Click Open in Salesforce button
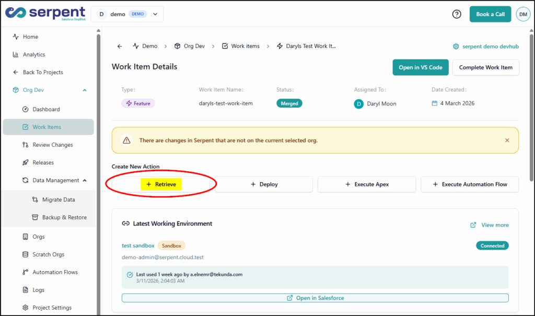Image resolution: width=535 pixels, height=316 pixels. [315, 298]
